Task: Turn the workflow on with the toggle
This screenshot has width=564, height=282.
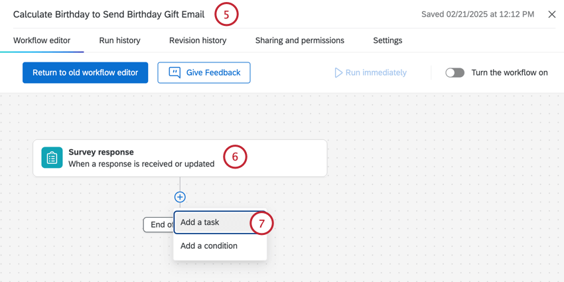Action: coord(455,72)
